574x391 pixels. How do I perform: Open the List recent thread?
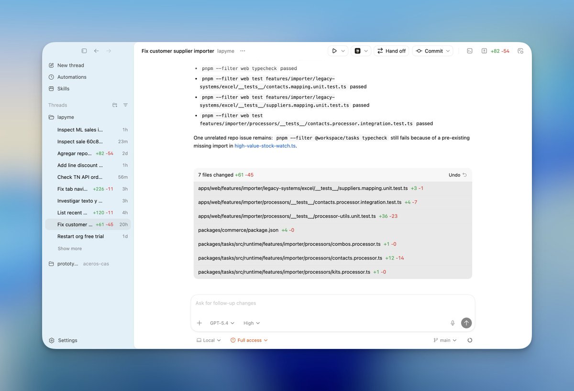[88, 213]
